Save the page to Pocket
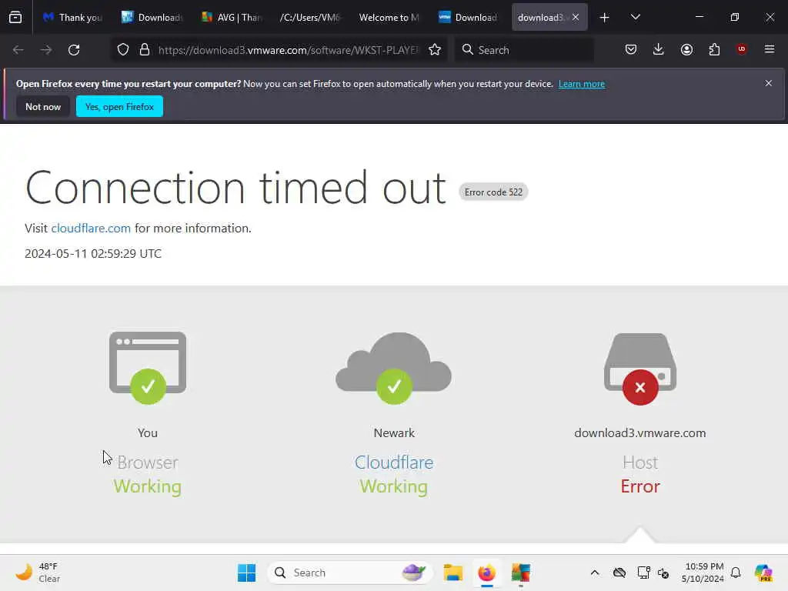This screenshot has height=591, width=788. [x=631, y=50]
